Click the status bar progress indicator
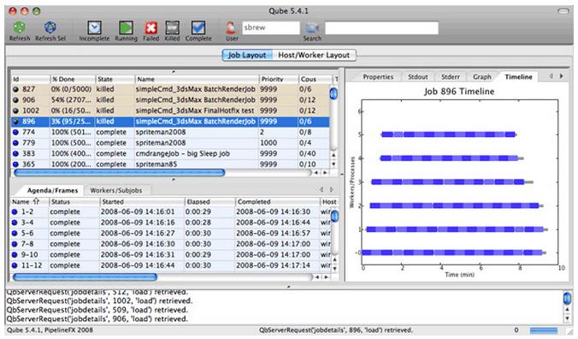 click(x=543, y=330)
